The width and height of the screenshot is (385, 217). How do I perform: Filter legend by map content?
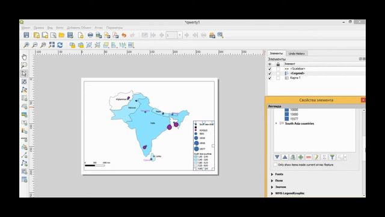pos(332,157)
